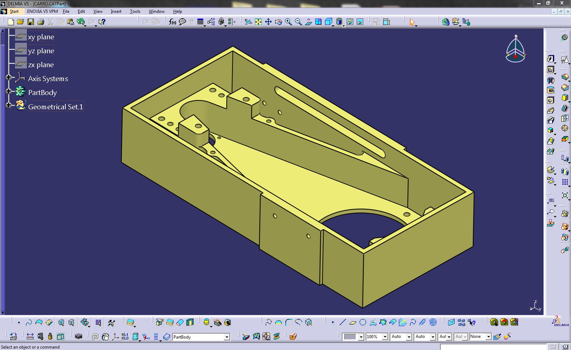
Task: Click the DELMIA logo icon
Action: click(x=561, y=322)
